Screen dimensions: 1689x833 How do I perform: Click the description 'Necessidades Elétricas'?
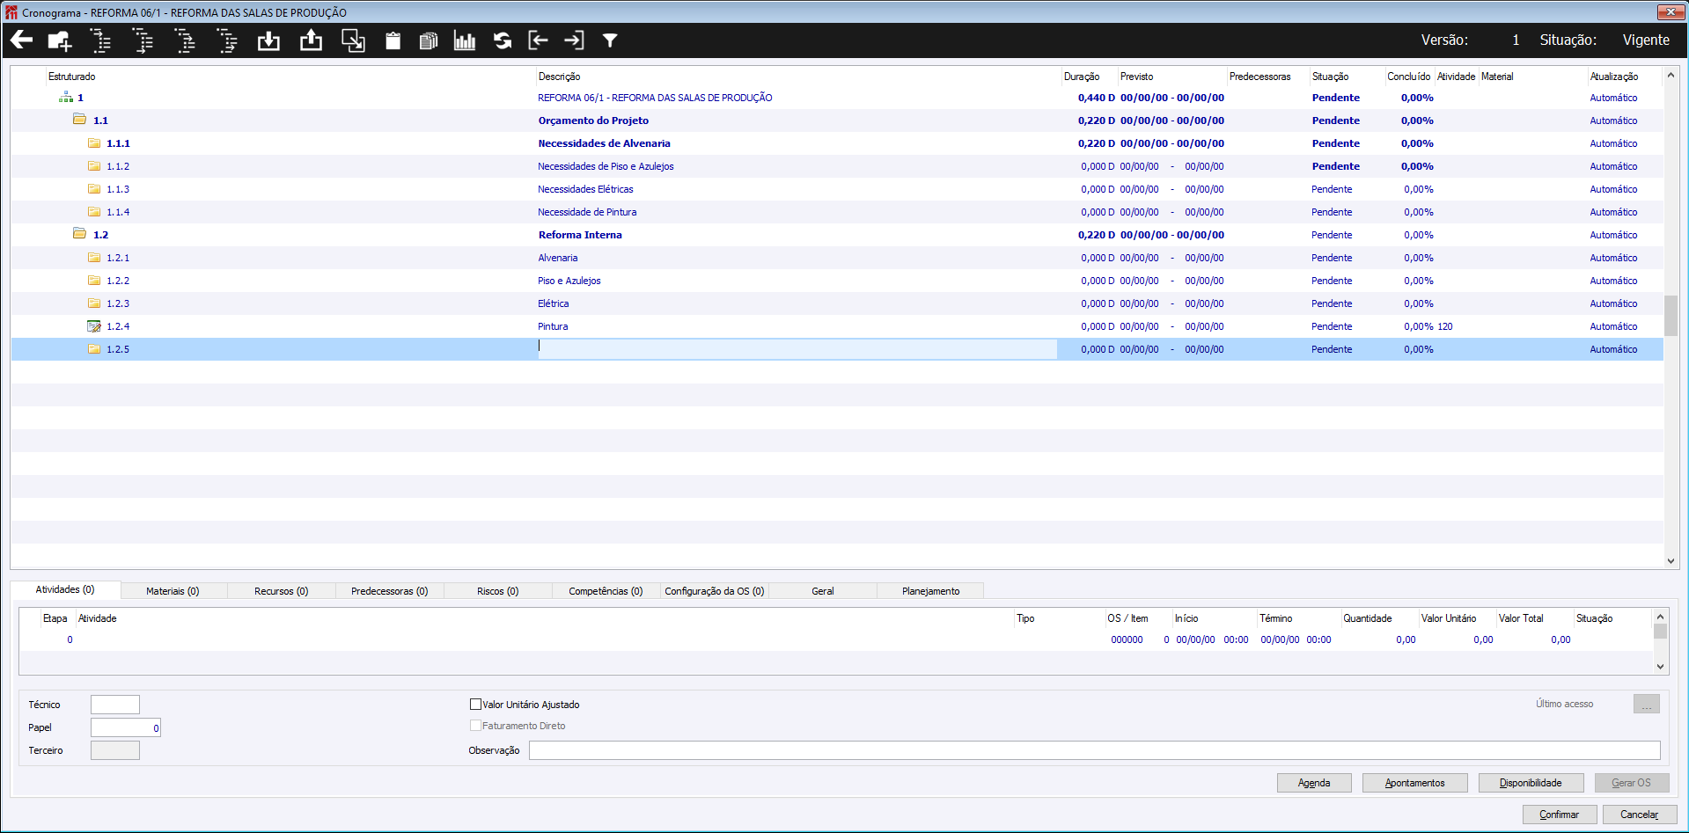[x=585, y=189]
